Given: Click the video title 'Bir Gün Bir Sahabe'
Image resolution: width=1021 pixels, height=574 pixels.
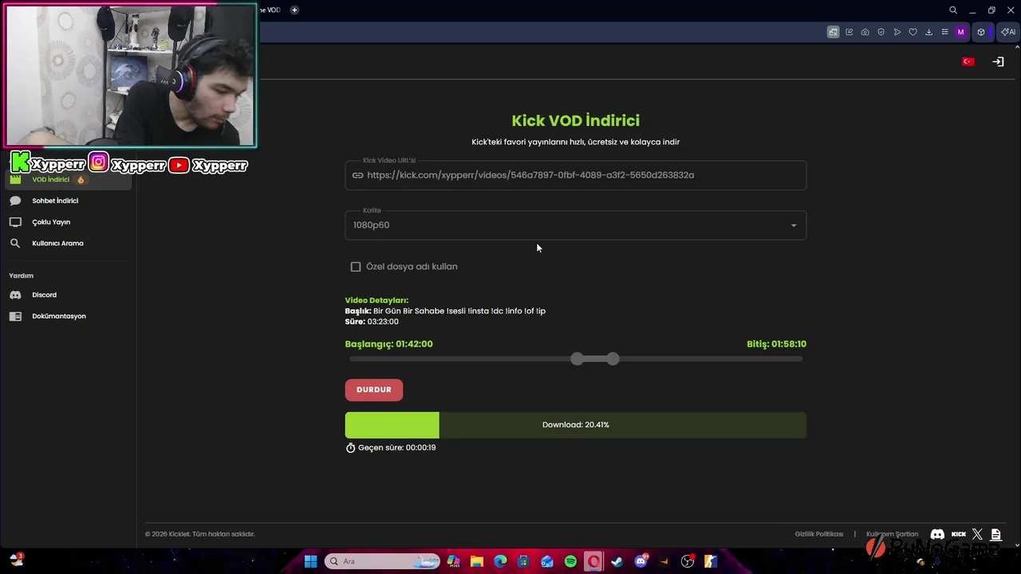Looking at the screenshot, I should (408, 311).
